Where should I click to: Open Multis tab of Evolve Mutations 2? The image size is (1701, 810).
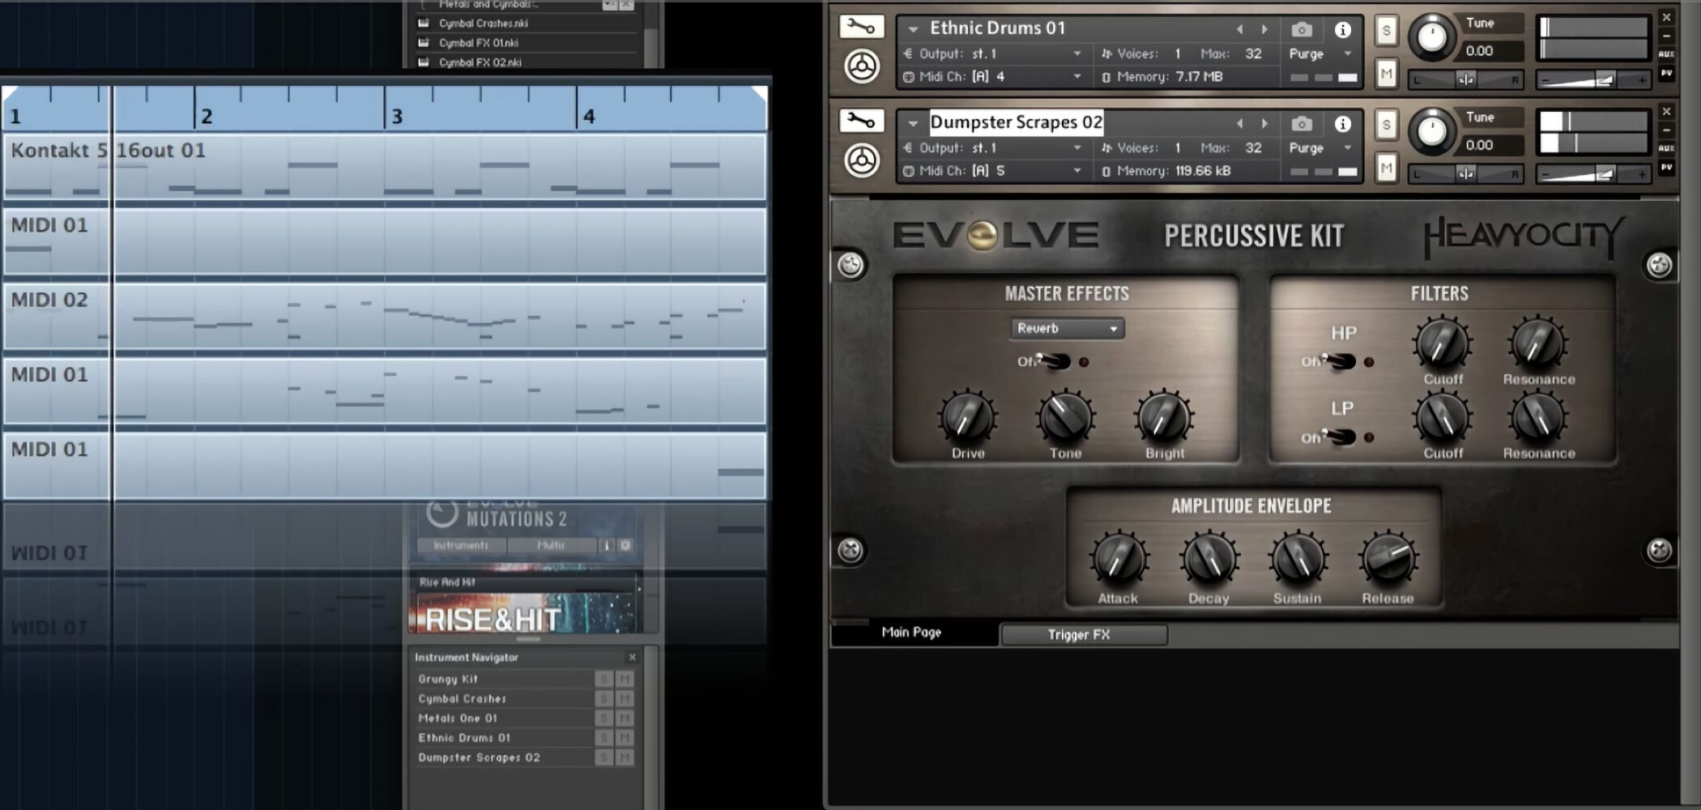pyautogui.click(x=551, y=545)
